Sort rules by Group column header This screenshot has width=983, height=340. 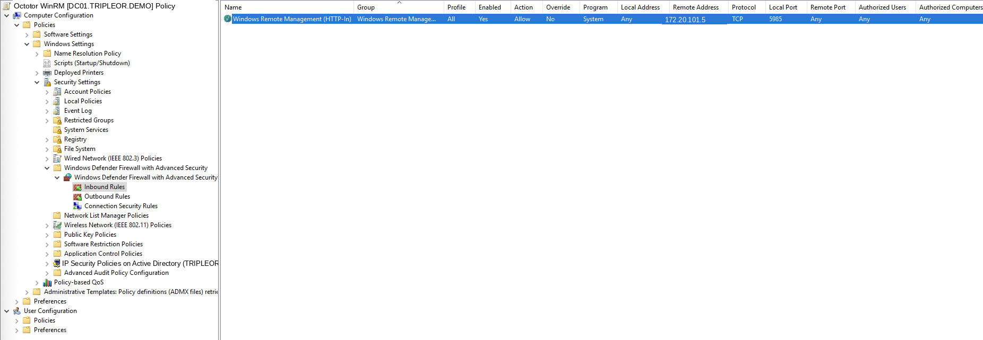[399, 7]
